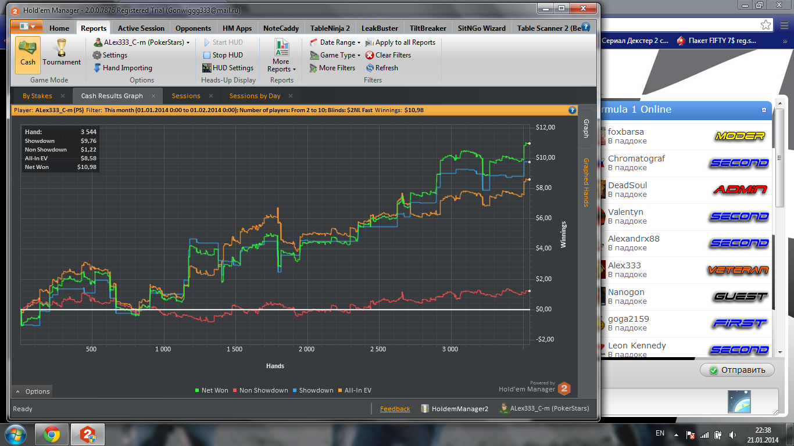Click EN language indicator in tray
This screenshot has width=794, height=446.
[x=660, y=433]
